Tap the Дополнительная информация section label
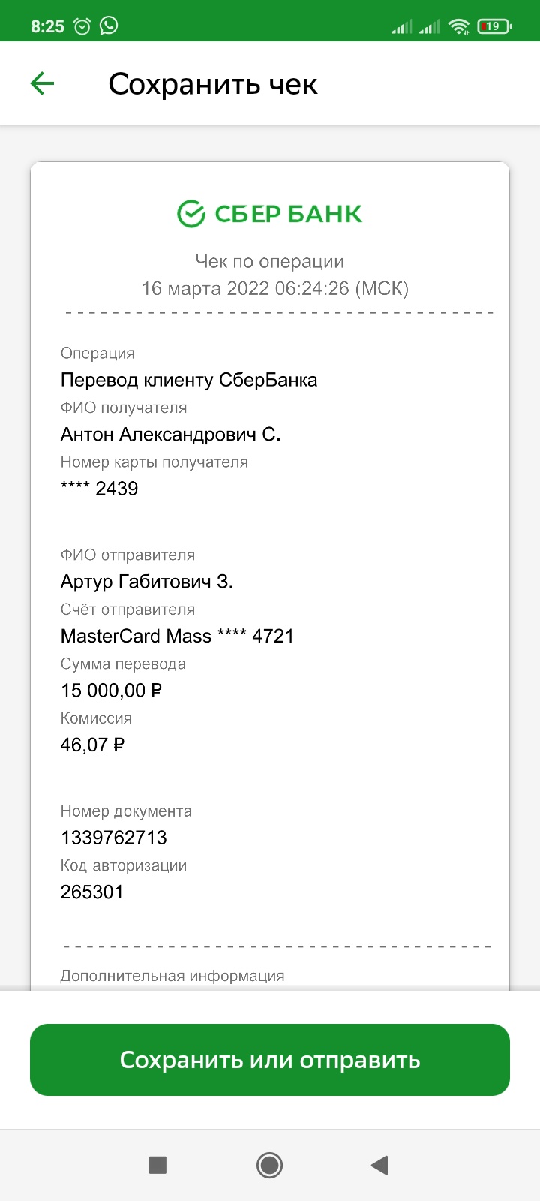Image resolution: width=540 pixels, height=1201 pixels. click(172, 976)
